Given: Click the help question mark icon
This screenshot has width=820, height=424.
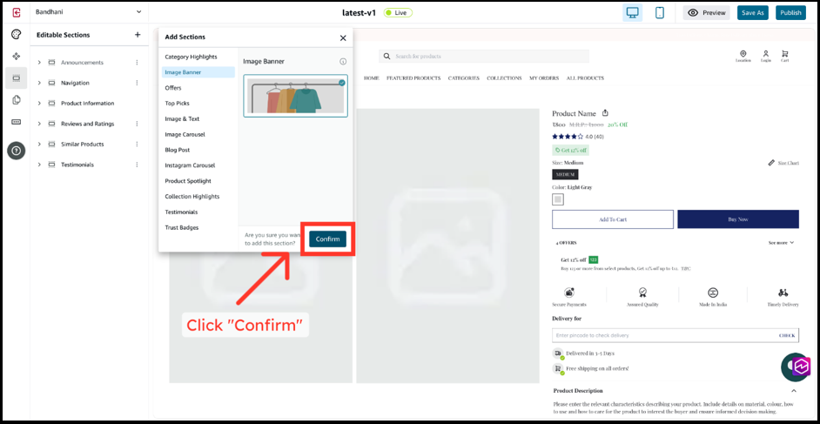Looking at the screenshot, I should [x=16, y=151].
